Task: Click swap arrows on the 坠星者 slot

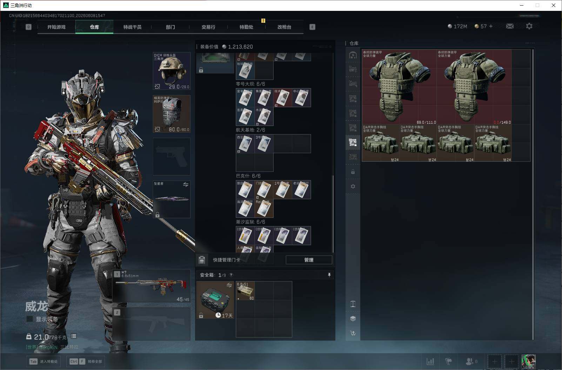Action: click(x=186, y=184)
